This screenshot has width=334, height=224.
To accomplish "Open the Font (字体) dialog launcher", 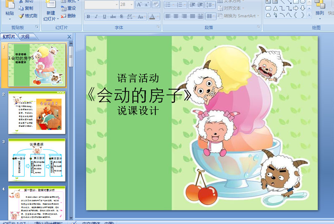I will click(158, 27).
